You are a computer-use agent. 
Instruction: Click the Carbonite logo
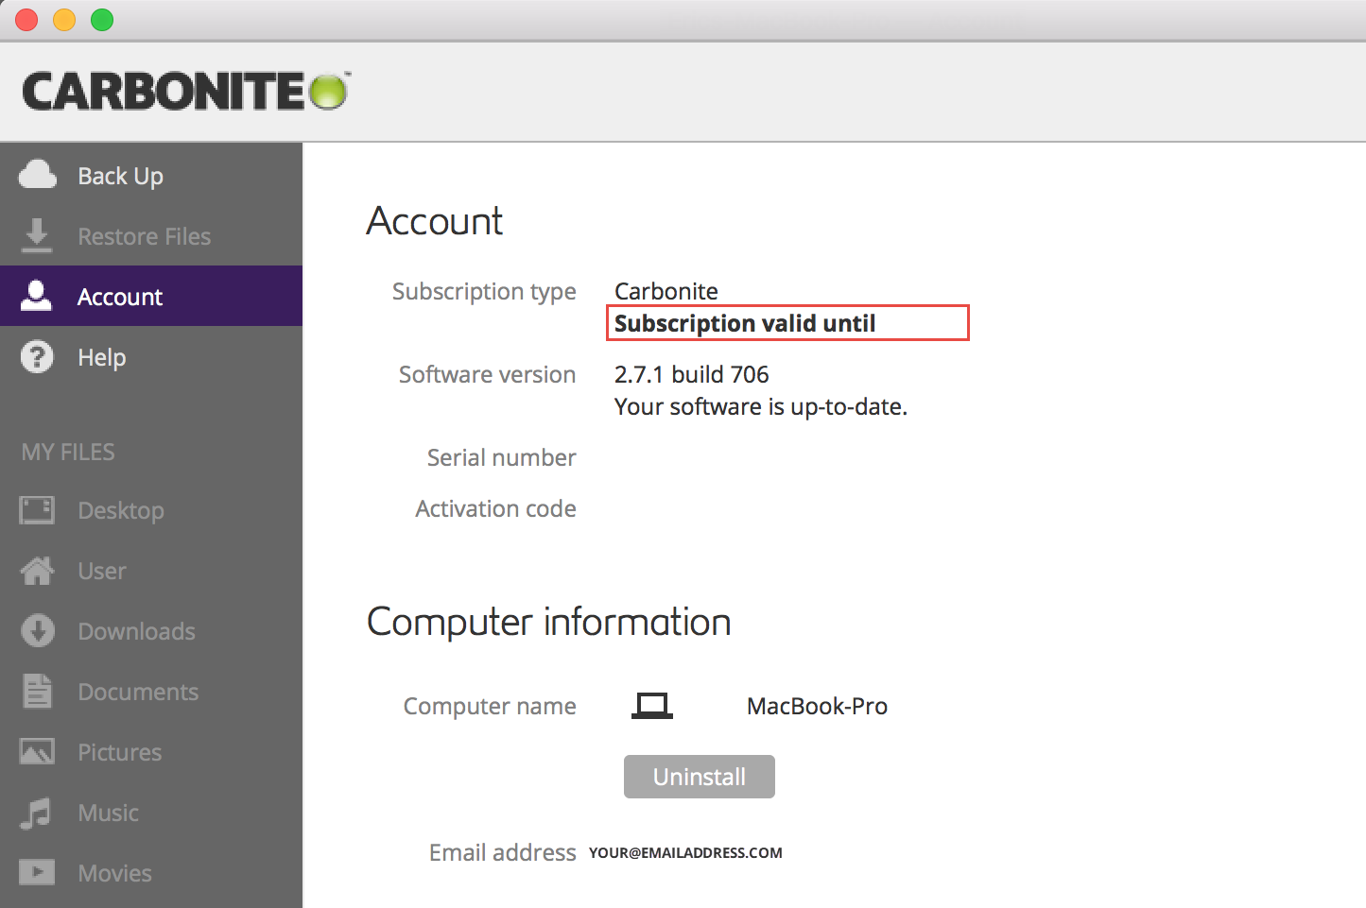[184, 91]
